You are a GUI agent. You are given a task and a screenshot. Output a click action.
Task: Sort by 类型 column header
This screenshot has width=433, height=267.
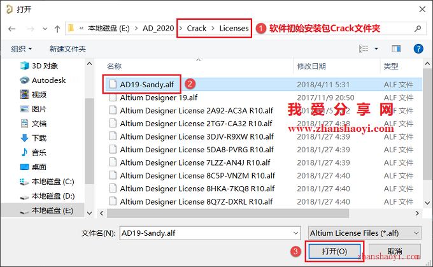coord(391,66)
